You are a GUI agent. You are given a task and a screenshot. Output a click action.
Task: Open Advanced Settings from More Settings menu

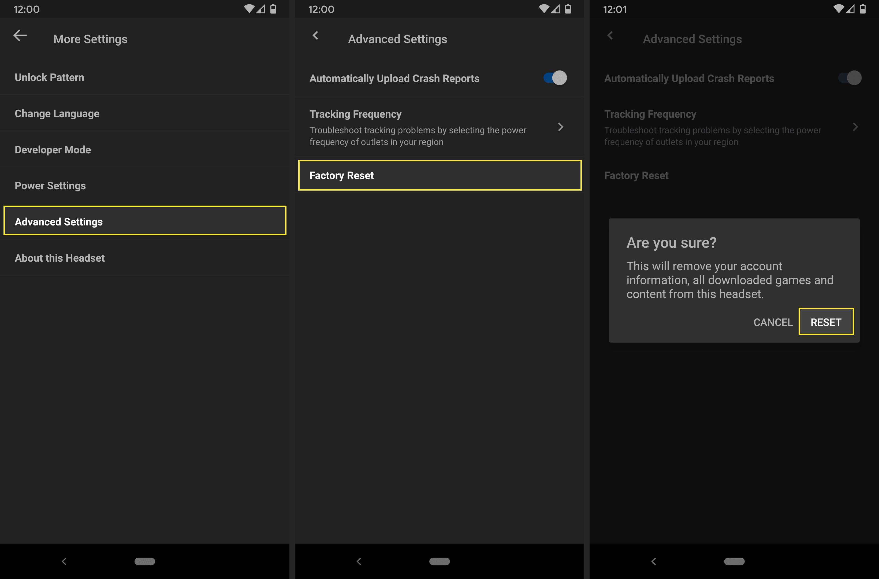[x=145, y=222]
